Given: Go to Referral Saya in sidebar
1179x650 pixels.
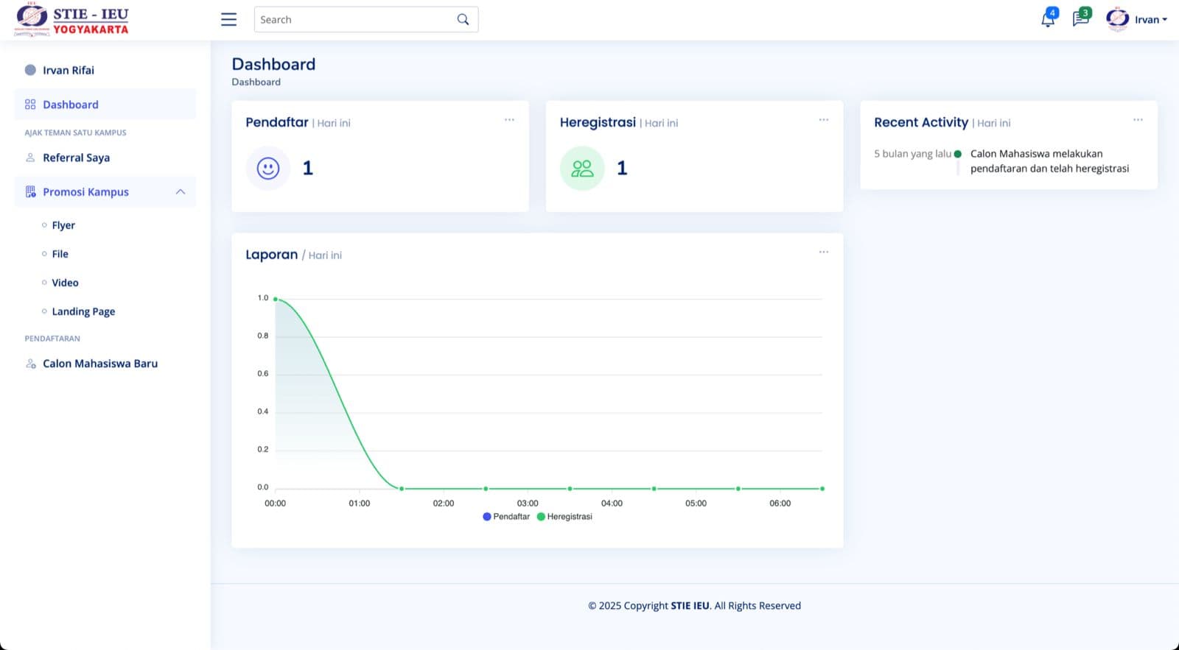Looking at the screenshot, I should tap(76, 158).
